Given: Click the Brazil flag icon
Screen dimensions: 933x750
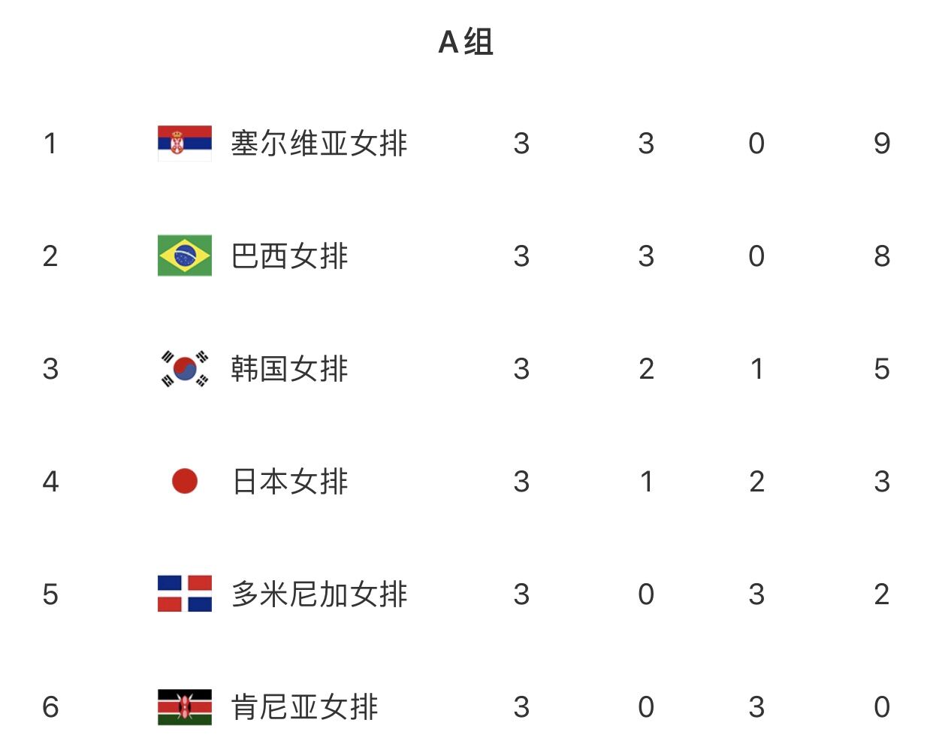Looking at the screenshot, I should click(x=184, y=256).
